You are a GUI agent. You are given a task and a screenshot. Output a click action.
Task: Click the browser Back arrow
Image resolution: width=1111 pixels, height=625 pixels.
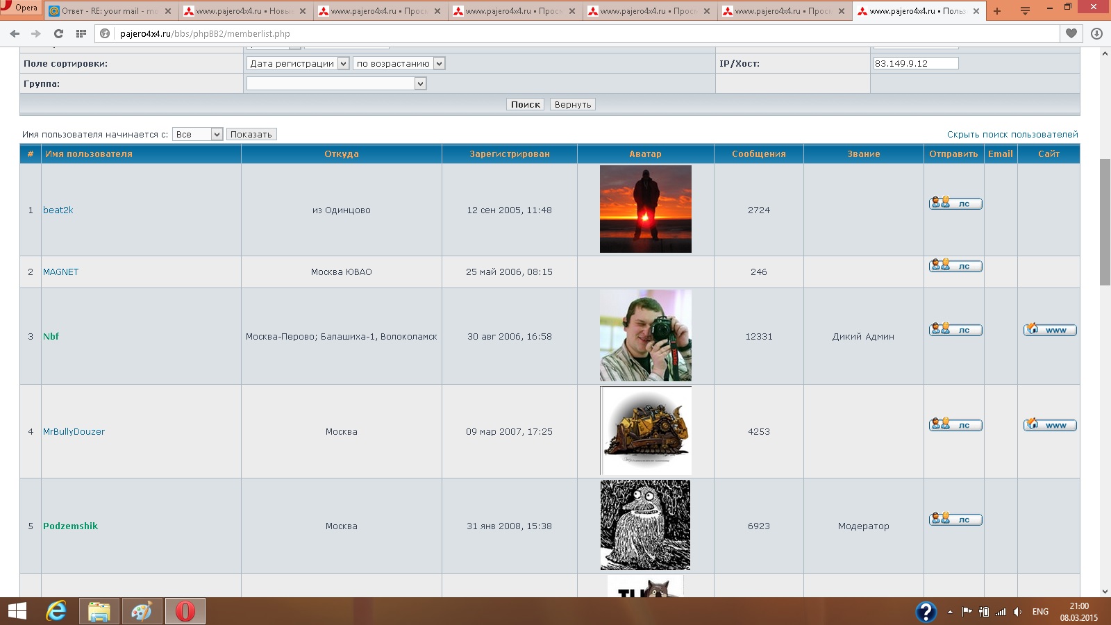pyautogui.click(x=15, y=33)
